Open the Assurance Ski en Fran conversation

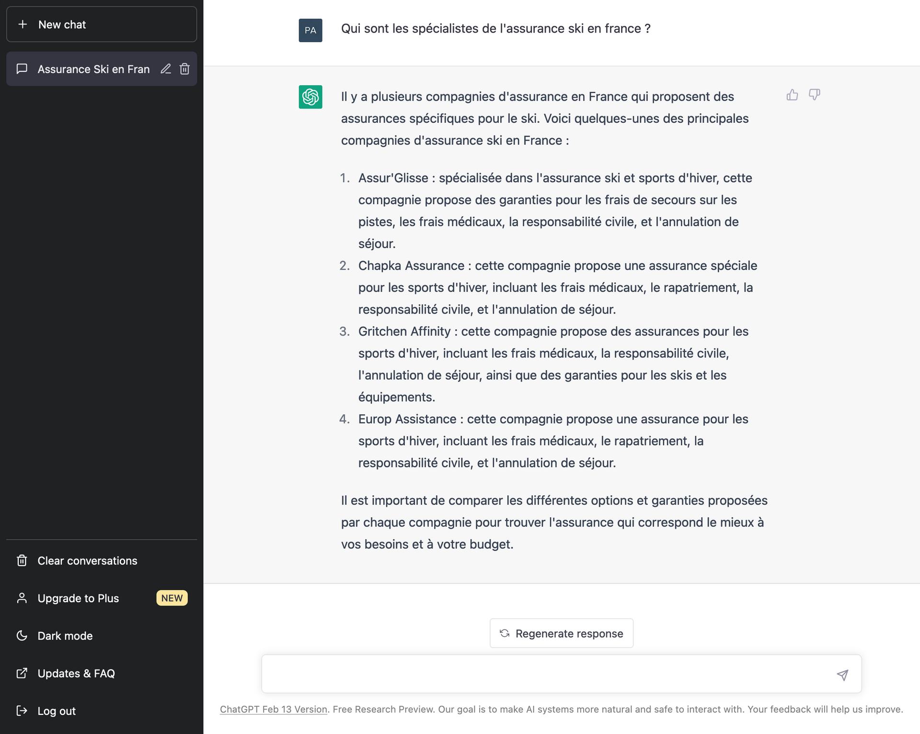(x=102, y=69)
